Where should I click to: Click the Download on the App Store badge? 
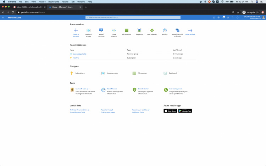click(170, 111)
